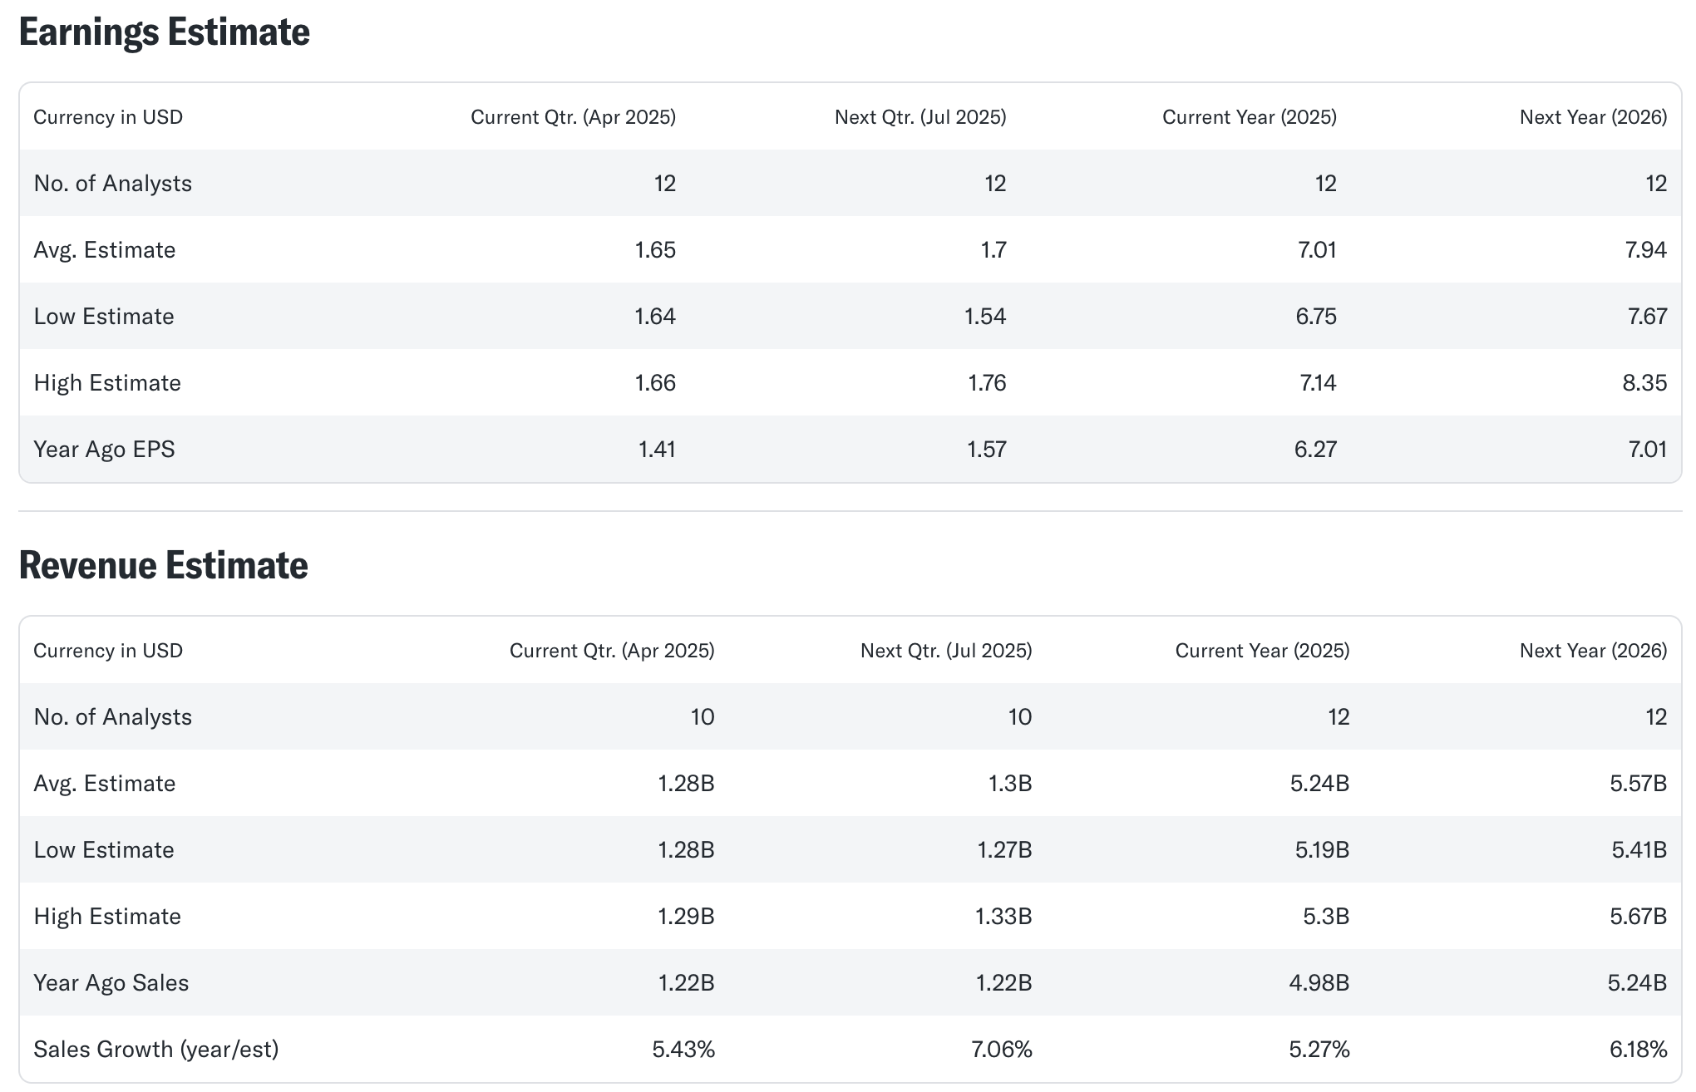Select Currency in USD label in revenue table
Image resolution: width=1696 pixels, height=1092 pixels.
[108, 651]
